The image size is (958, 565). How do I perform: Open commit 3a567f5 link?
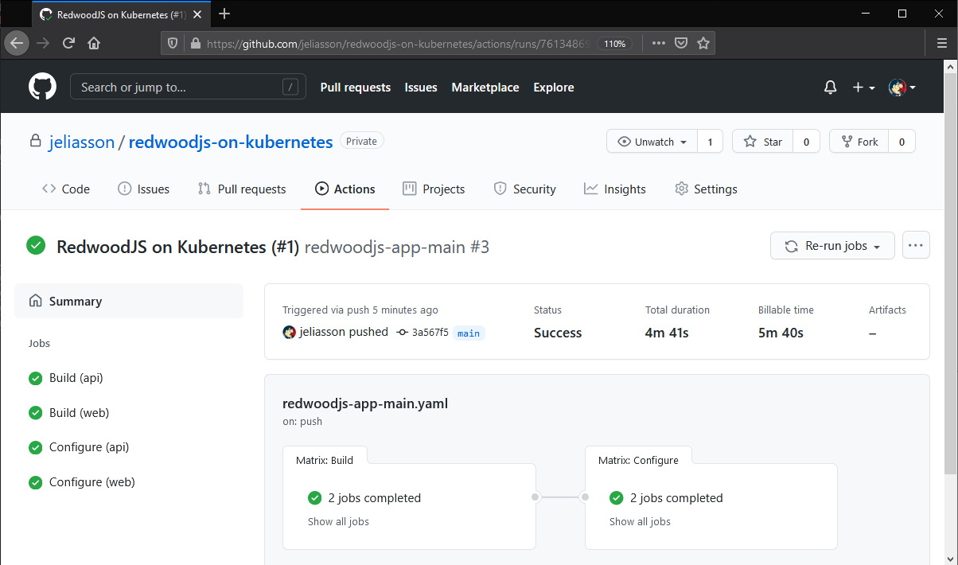pos(430,333)
